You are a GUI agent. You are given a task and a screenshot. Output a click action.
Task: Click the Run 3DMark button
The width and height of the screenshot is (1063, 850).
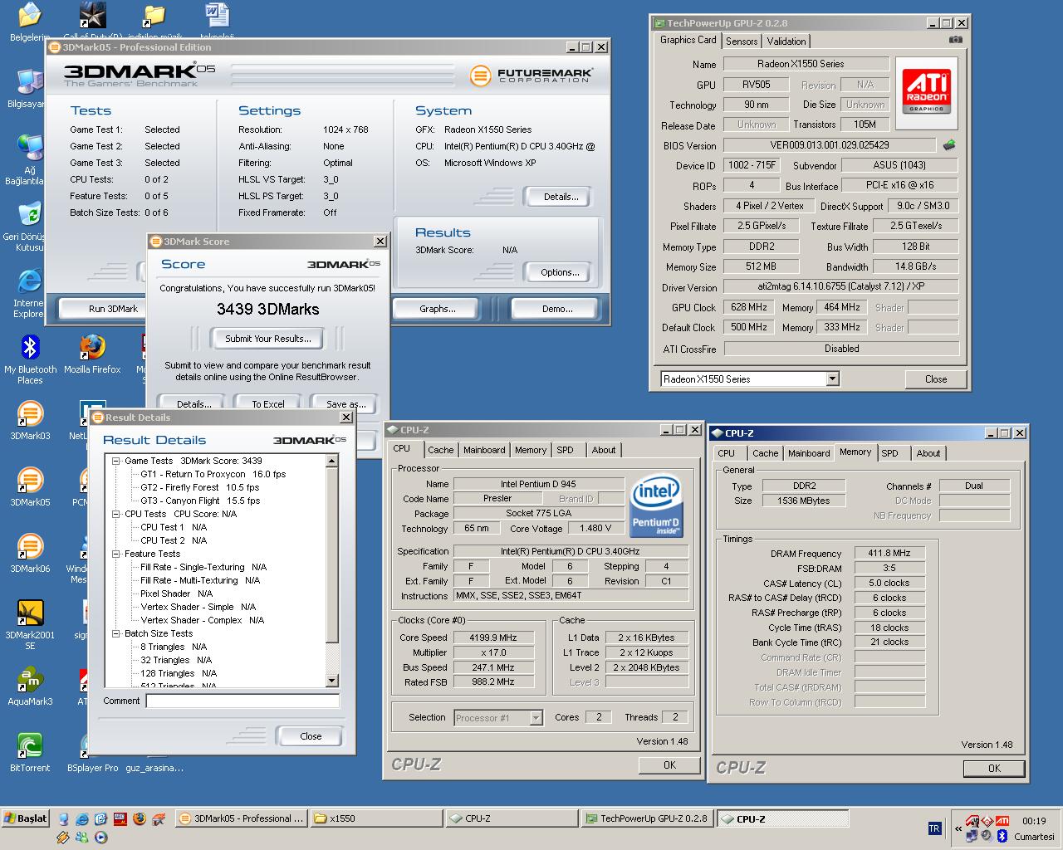coord(113,309)
